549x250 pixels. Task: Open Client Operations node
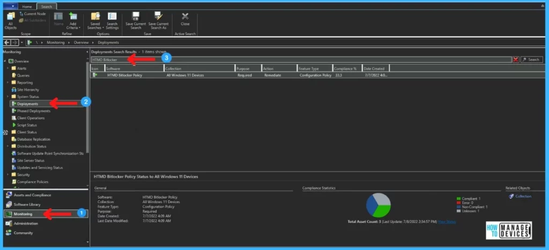click(x=28, y=118)
